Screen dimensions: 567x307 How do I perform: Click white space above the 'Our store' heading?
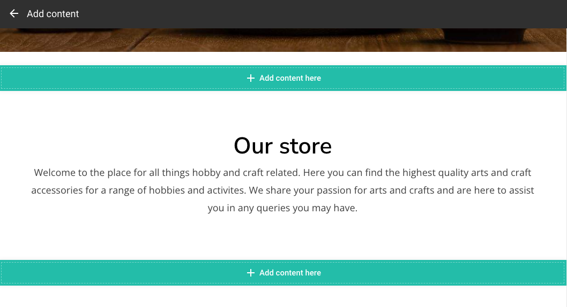click(283, 112)
